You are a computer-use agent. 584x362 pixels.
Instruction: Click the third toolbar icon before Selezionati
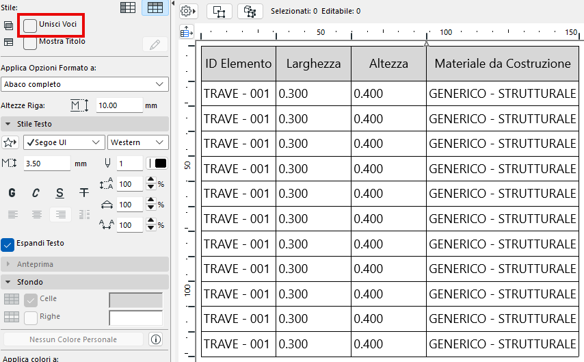[250, 11]
